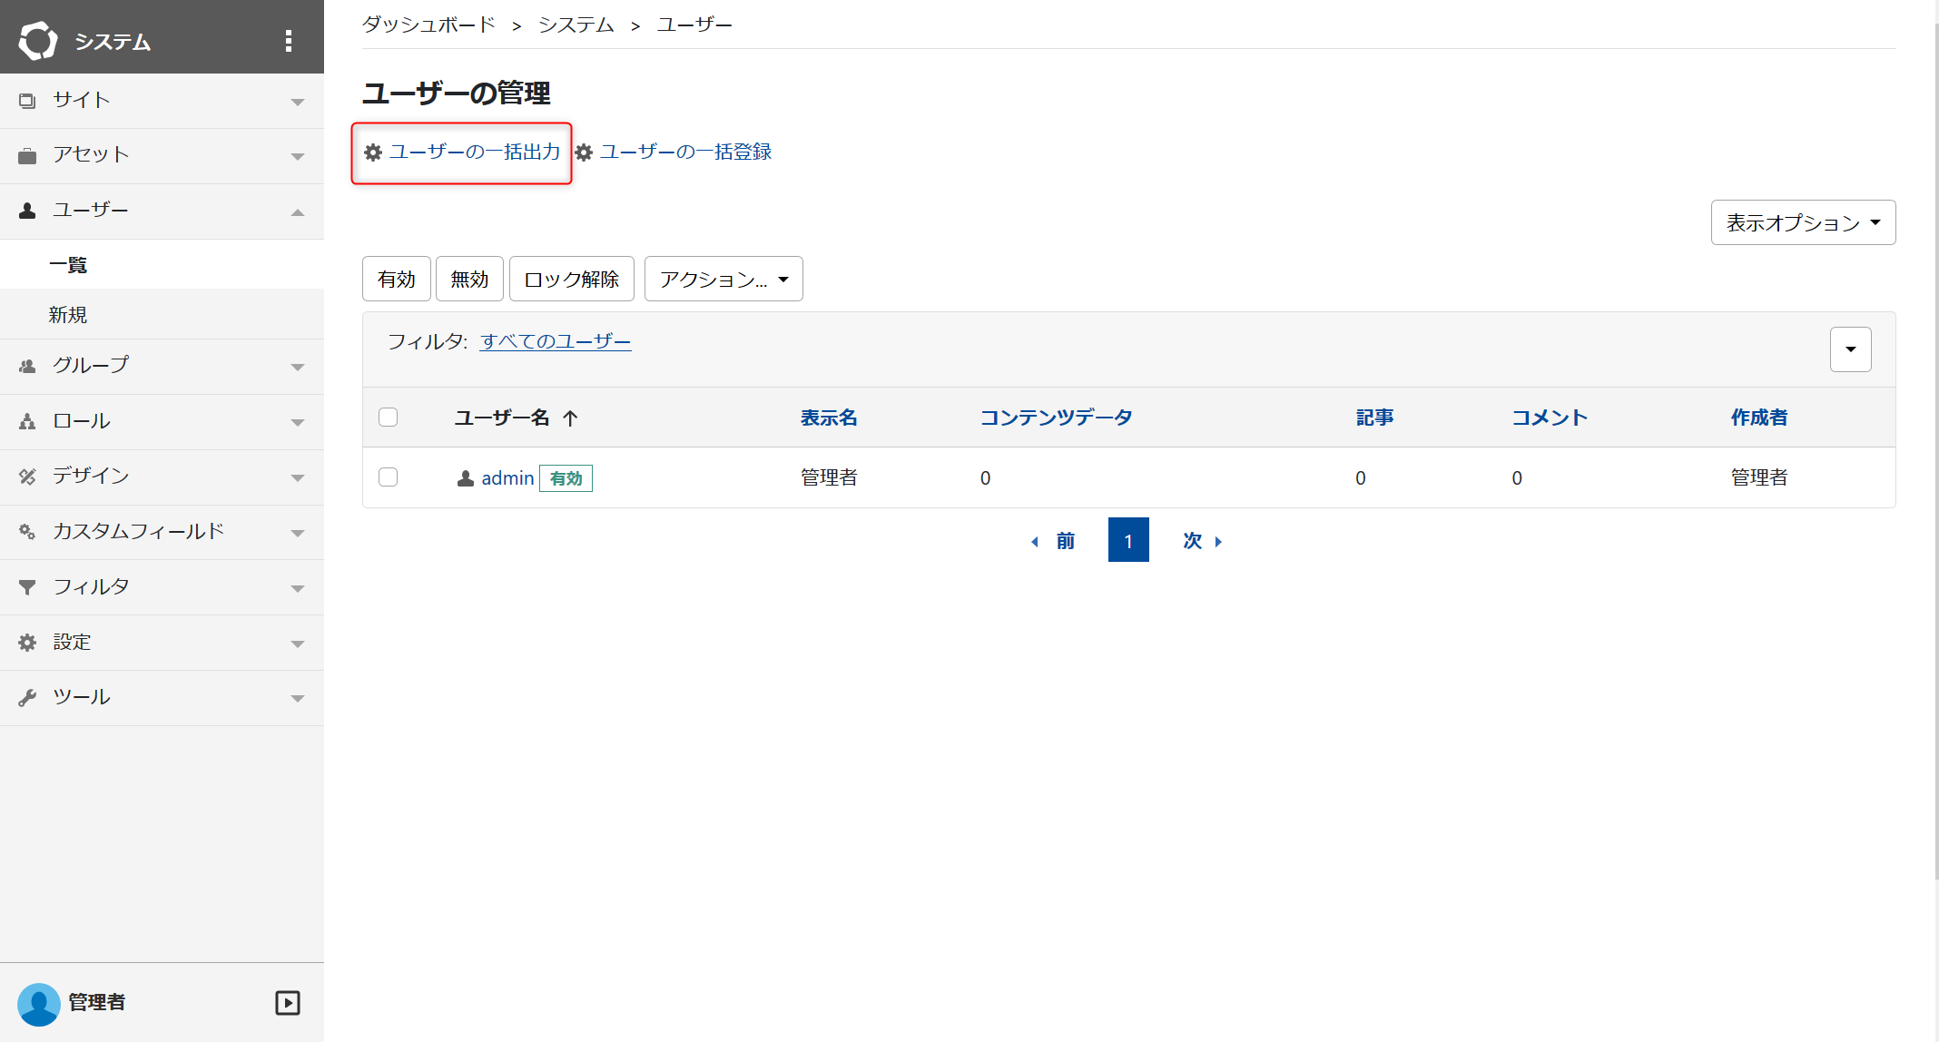Viewport: 1939px width, 1042px height.
Task: Click the user icon next to admin
Action: (466, 478)
